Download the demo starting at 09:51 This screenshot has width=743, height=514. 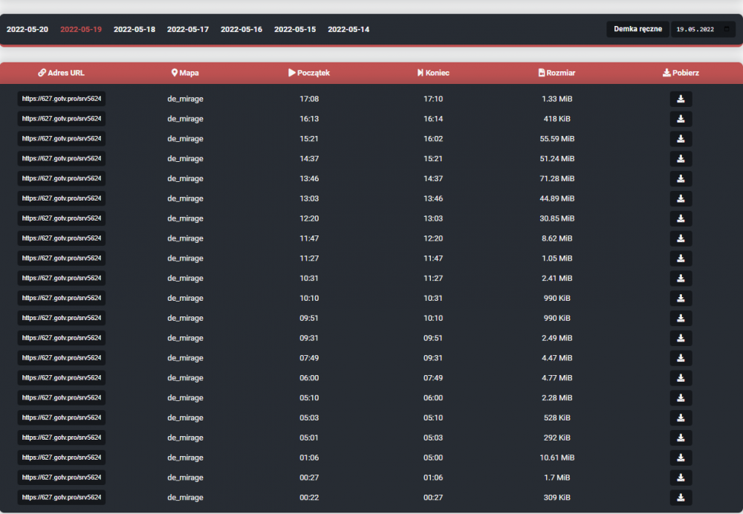click(681, 318)
